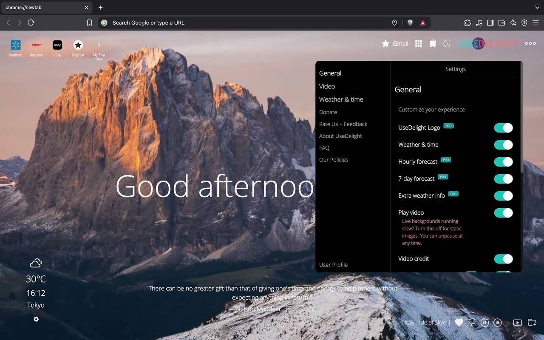544x340 pixels.
Task: Expand My Top Sites chevron
Action: coord(99,45)
